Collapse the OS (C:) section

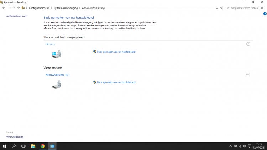pyautogui.click(x=248, y=44)
